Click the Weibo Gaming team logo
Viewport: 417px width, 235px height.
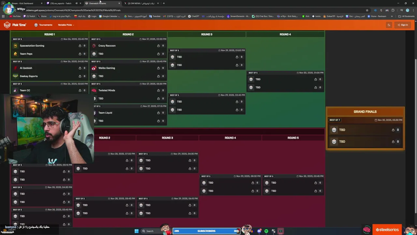point(94,68)
